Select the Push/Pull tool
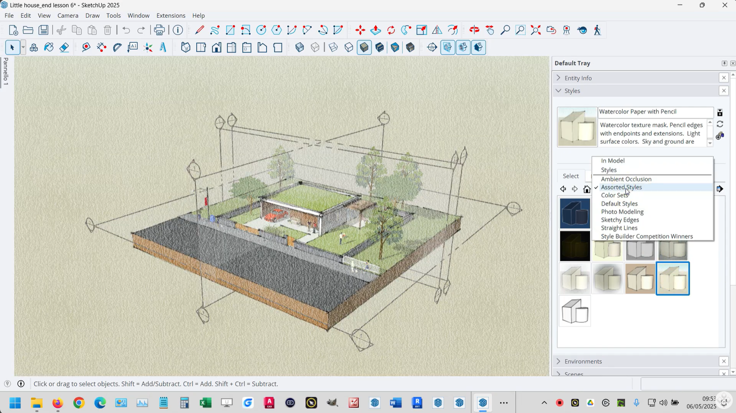 376,30
